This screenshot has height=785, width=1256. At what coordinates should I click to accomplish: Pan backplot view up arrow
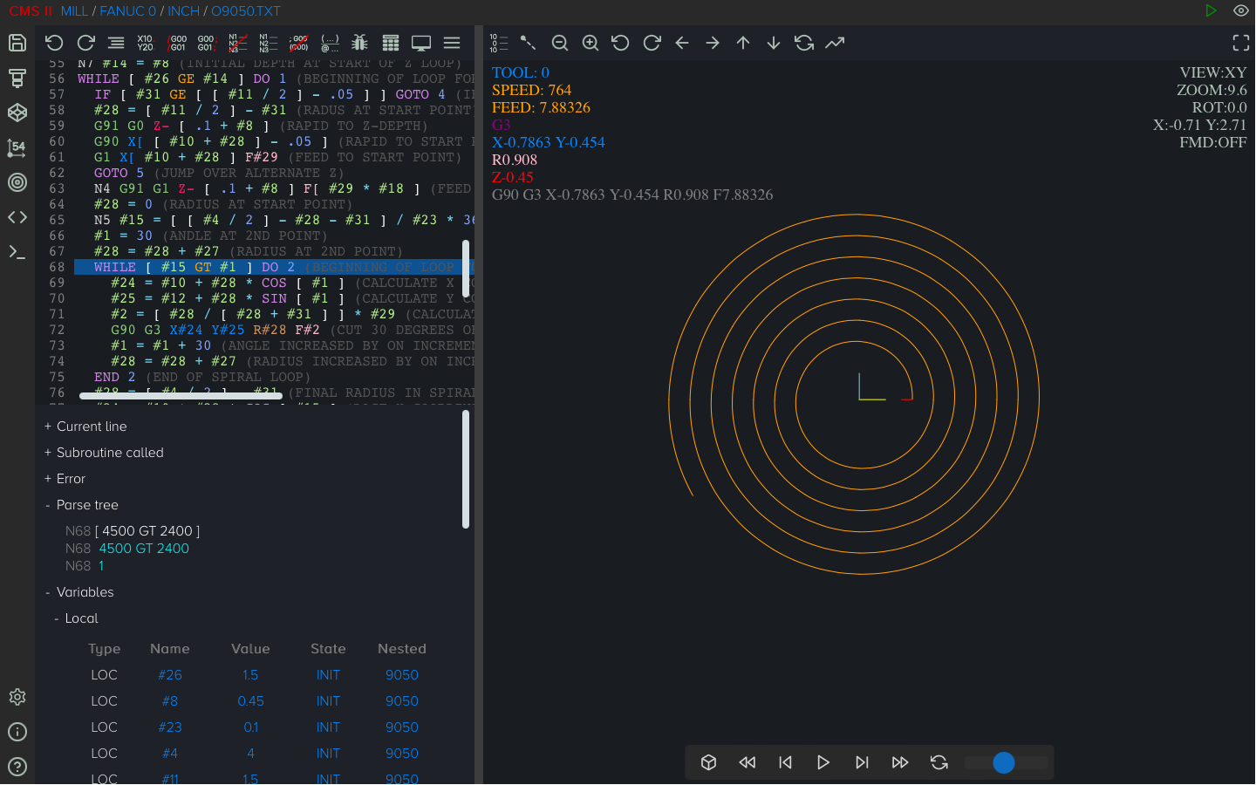click(x=743, y=43)
